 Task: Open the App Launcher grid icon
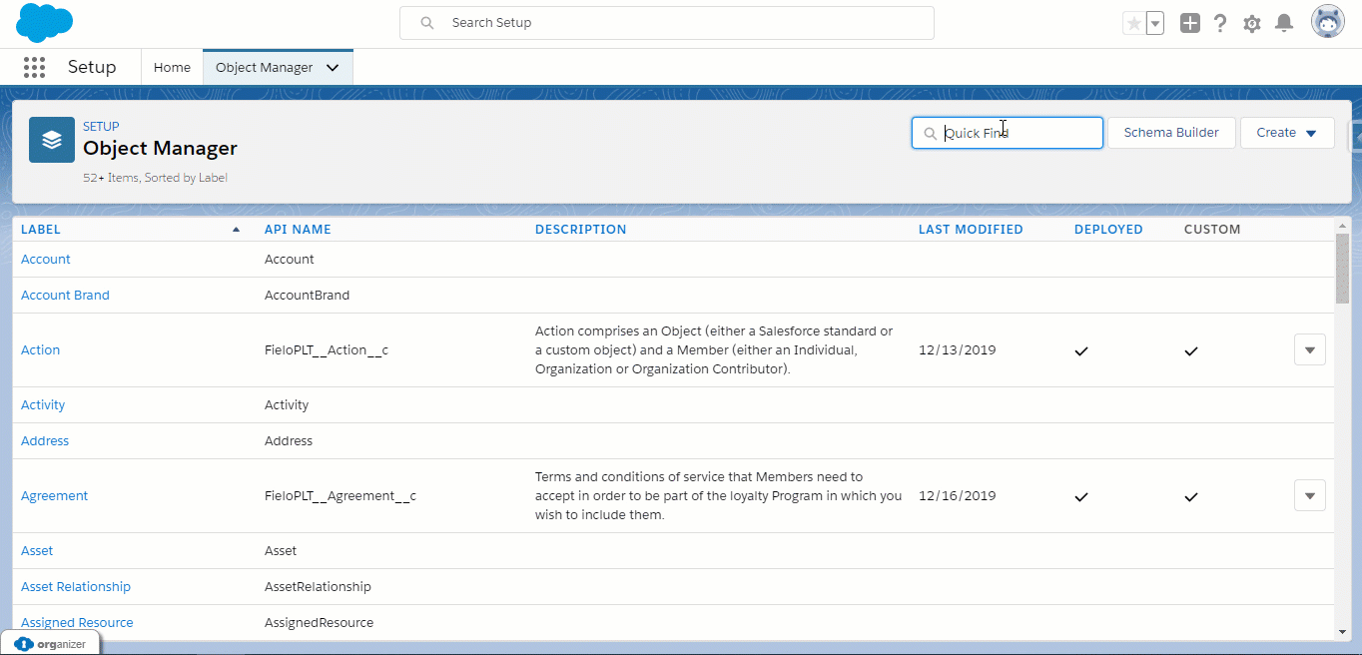click(x=34, y=67)
